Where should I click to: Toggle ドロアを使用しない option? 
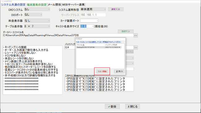tap(4, 56)
